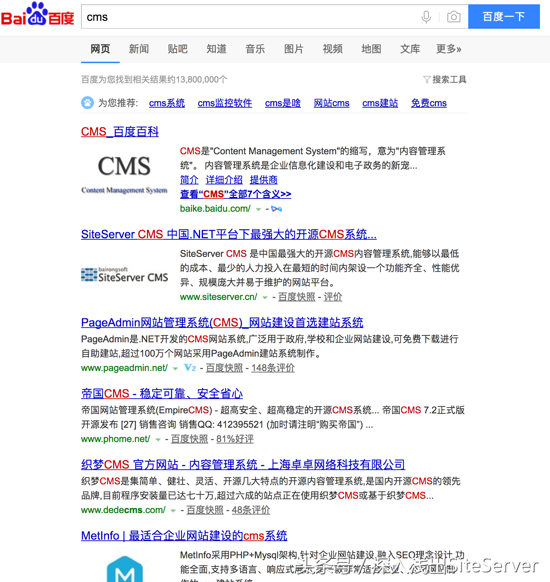
Task: Click the bow-tie icon after baike.baidu.com
Action: point(276,209)
